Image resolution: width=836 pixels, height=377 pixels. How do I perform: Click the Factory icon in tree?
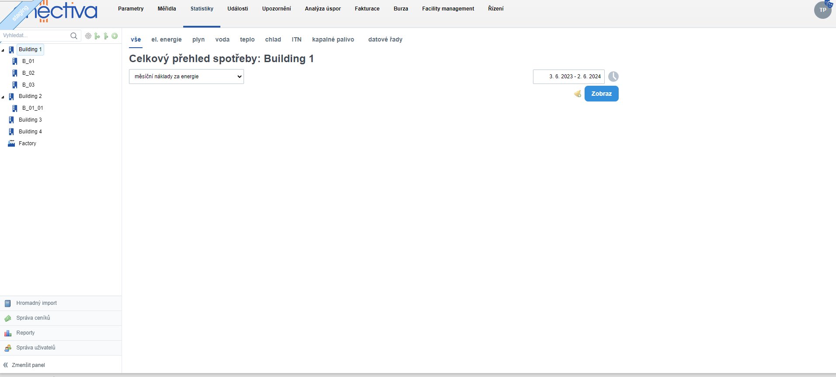tap(11, 143)
